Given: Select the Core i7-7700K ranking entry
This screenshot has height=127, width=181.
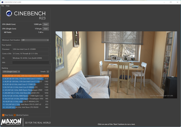Looking at the screenshot, I should 25,84.
